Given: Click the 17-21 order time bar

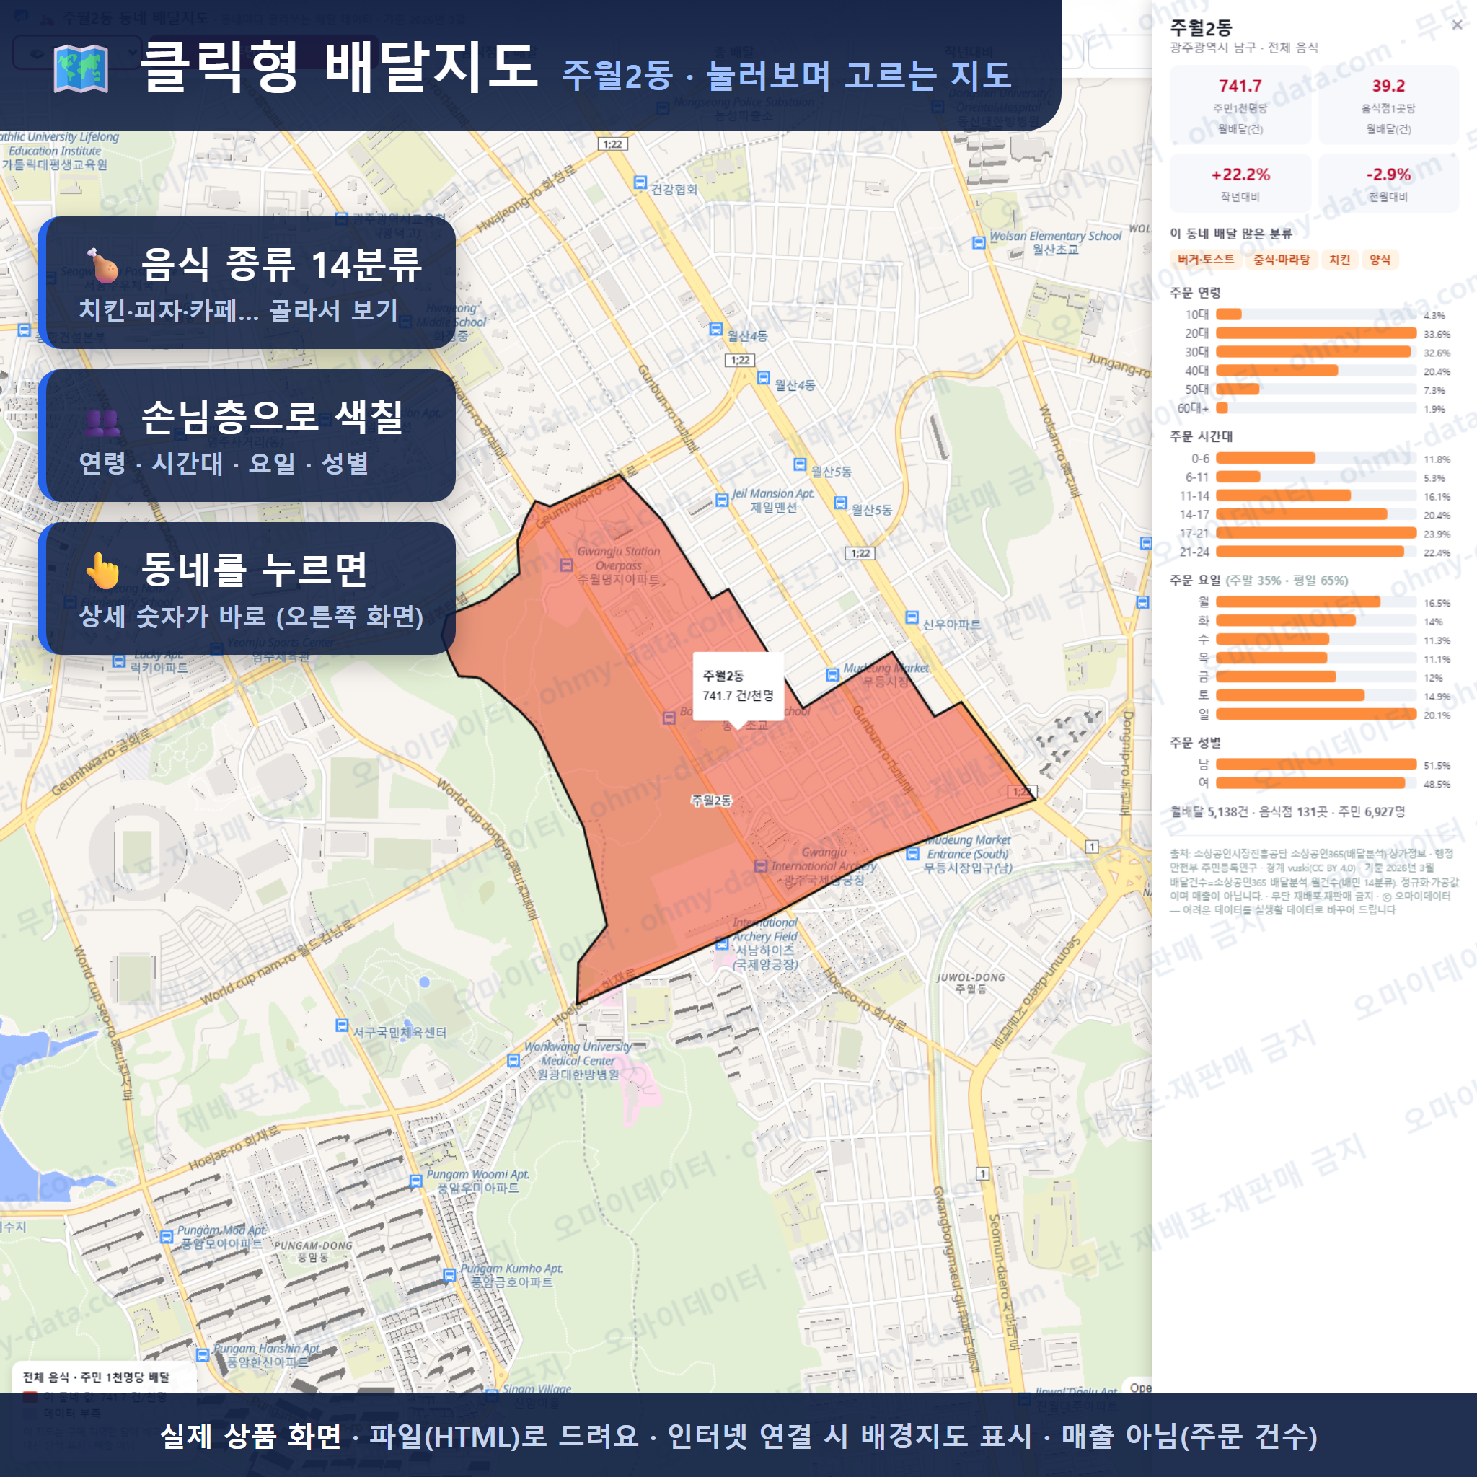Looking at the screenshot, I should [x=1315, y=533].
